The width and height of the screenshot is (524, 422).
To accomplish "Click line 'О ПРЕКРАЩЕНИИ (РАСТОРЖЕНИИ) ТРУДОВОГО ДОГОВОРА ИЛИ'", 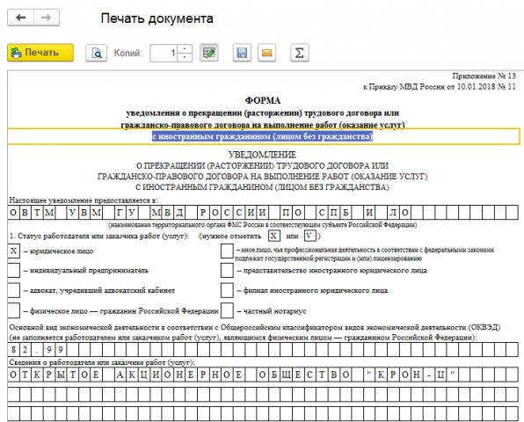I will [x=262, y=166].
